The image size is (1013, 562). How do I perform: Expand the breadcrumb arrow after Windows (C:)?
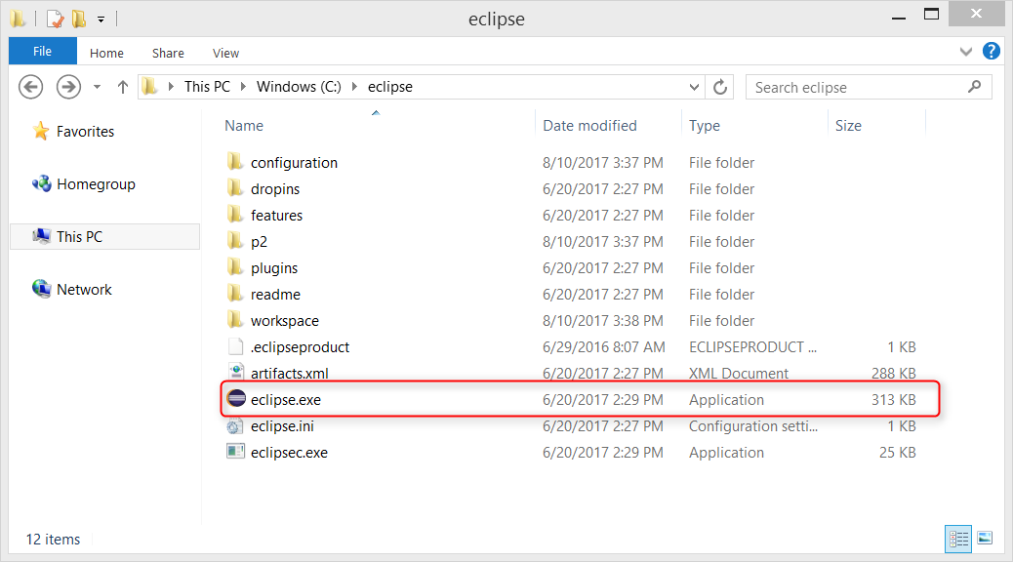354,87
